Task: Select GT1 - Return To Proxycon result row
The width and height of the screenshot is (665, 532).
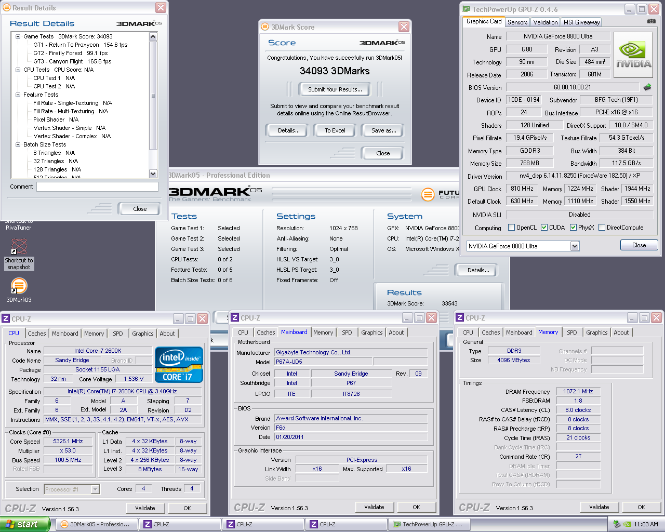Action: pos(80,45)
